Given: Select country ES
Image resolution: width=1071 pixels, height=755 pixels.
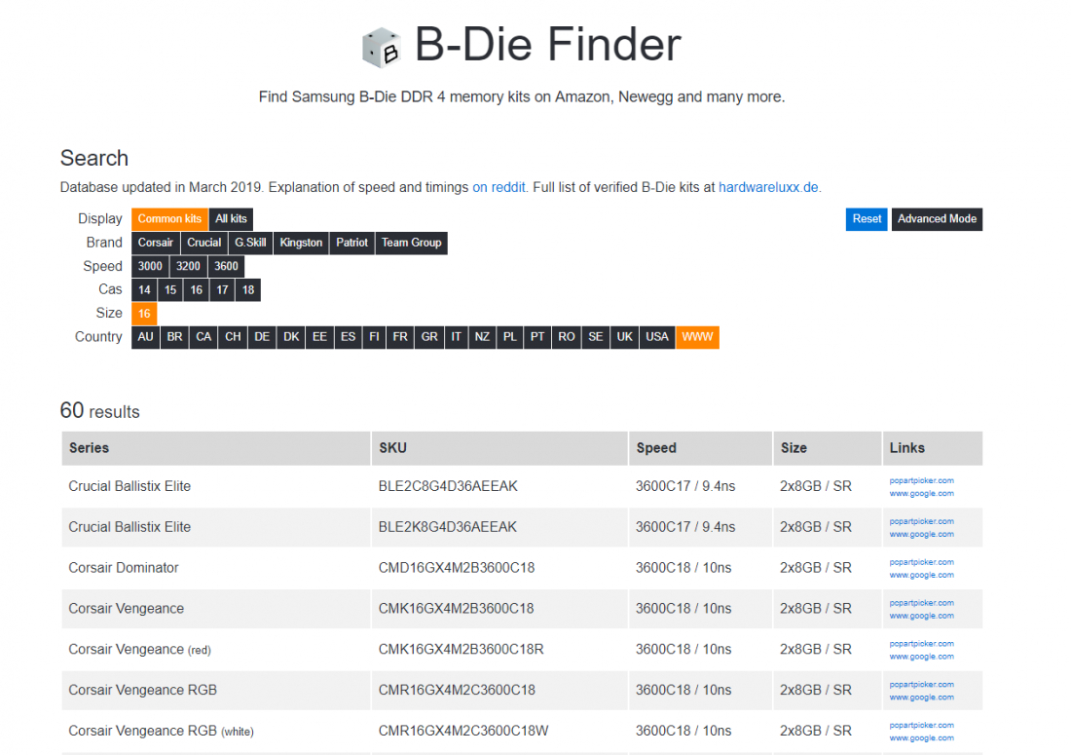Looking at the screenshot, I should click(349, 337).
